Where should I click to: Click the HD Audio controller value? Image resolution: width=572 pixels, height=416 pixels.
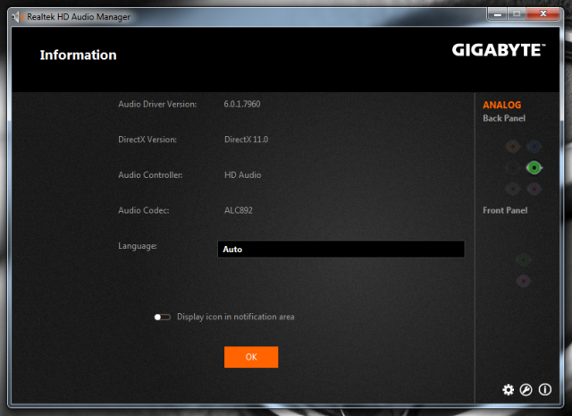[x=242, y=175]
